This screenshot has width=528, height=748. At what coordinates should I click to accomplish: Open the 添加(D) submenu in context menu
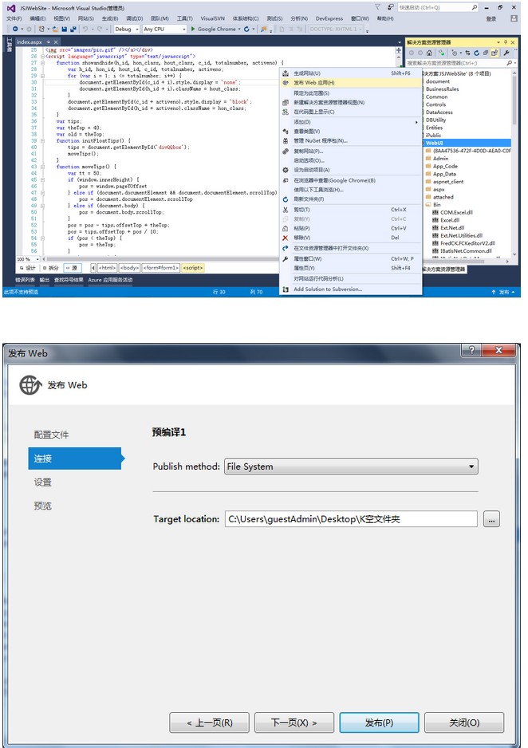(x=351, y=122)
